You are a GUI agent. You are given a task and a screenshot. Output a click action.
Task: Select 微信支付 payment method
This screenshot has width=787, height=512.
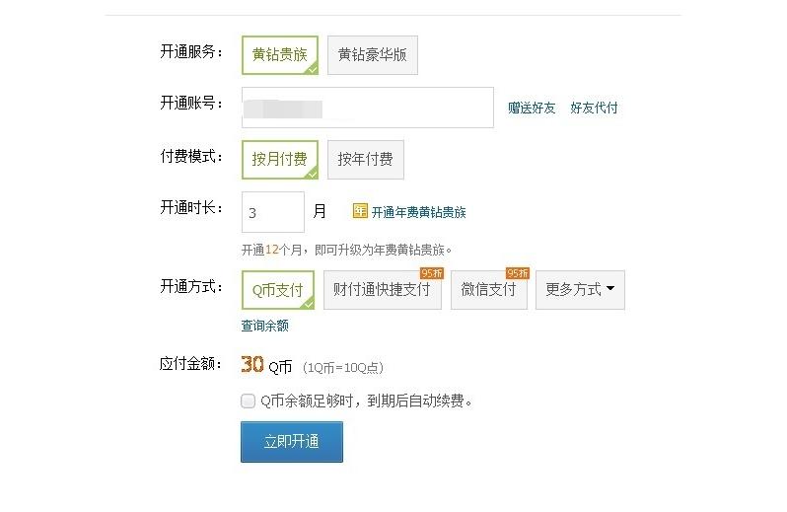(488, 290)
